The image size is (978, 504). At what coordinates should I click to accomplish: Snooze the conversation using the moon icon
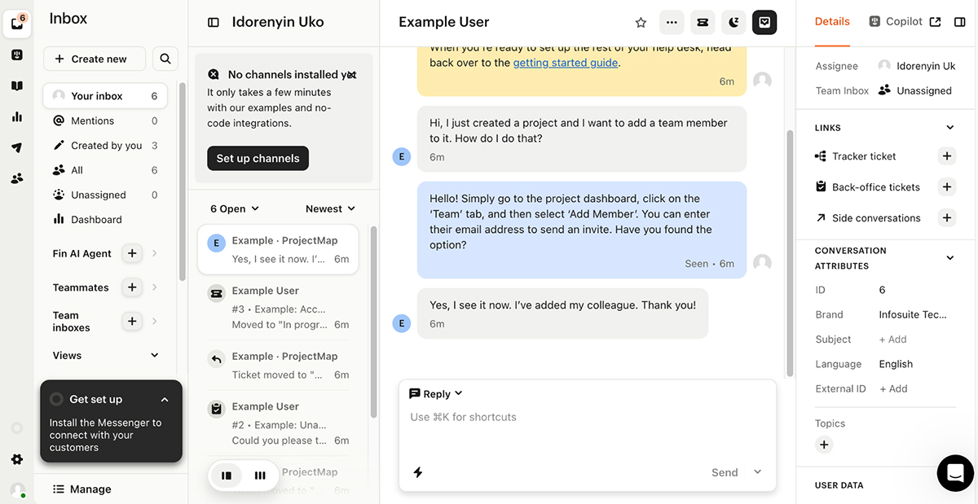(x=733, y=22)
